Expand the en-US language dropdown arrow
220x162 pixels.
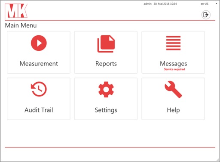pos(217,4)
